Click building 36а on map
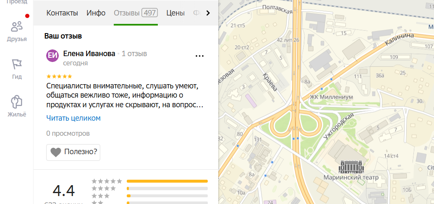This screenshot has width=434, height=204. [380, 76]
